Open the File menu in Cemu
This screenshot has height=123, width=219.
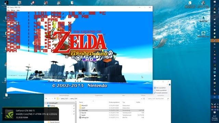(8, 10)
